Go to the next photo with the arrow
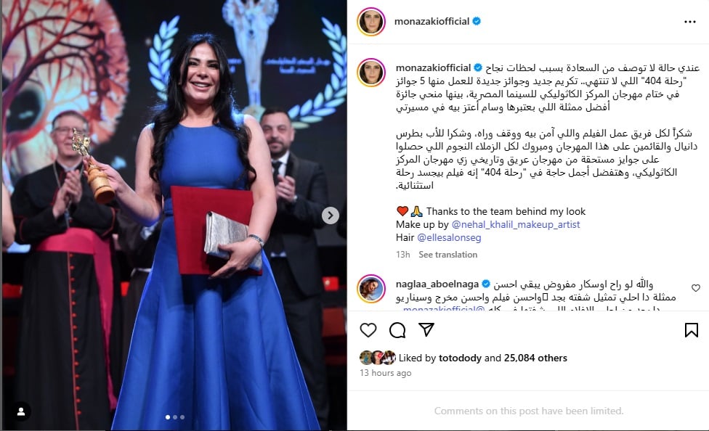 coord(330,215)
